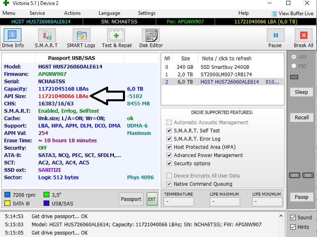Open the Language menu
This screenshot has height=237, width=317.
pos(109,13)
